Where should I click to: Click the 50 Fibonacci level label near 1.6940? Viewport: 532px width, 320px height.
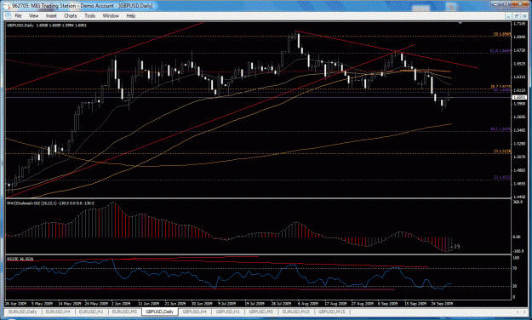502,34
